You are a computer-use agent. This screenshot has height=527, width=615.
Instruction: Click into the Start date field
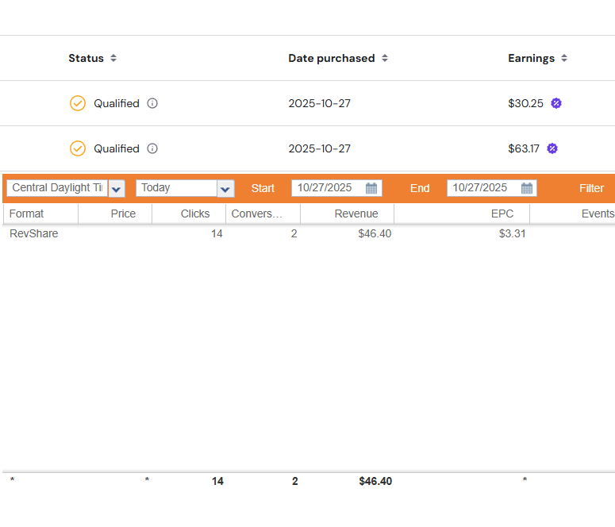[327, 188]
